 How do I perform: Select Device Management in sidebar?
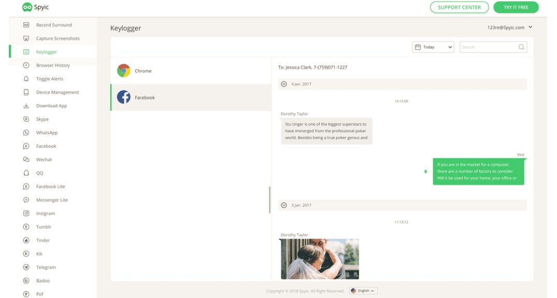pos(58,92)
